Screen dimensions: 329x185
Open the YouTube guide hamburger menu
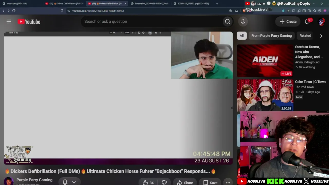[9, 22]
